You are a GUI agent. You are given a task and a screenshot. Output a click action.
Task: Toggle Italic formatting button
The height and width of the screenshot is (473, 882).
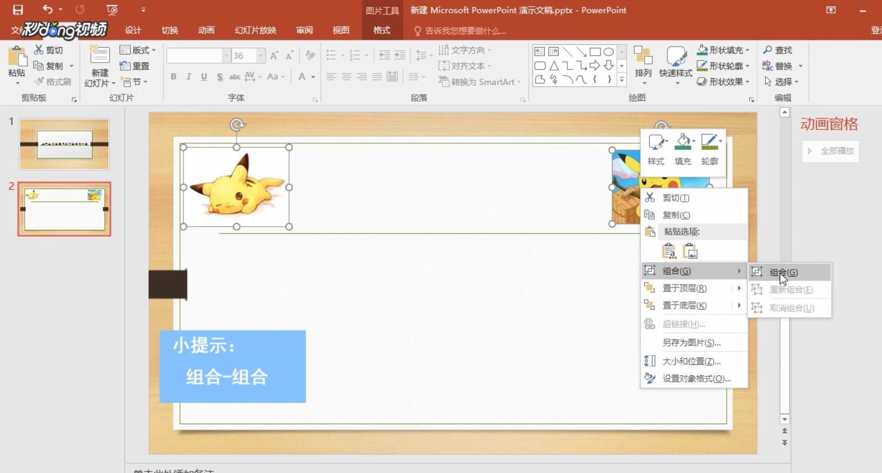[x=189, y=76]
